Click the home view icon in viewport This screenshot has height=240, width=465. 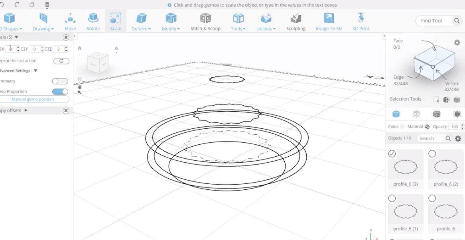pos(79,48)
